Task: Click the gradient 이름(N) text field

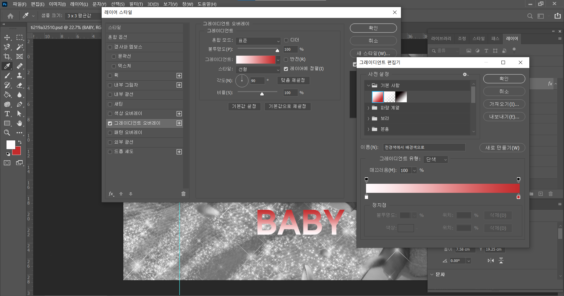Action: coord(424,147)
